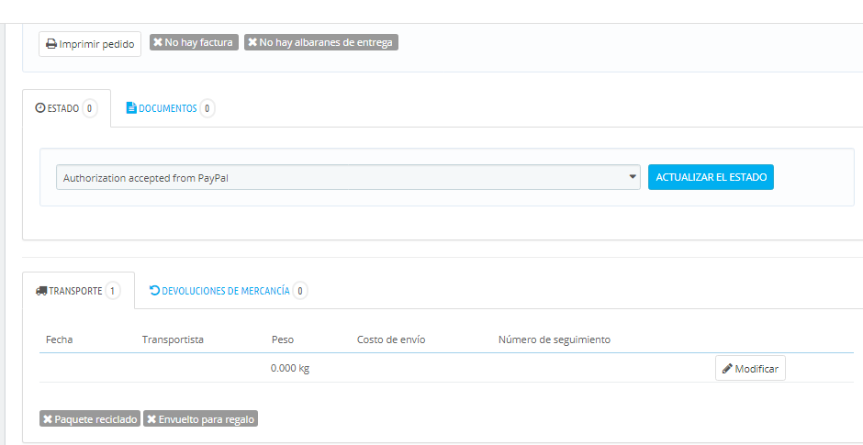This screenshot has height=445, width=863.
Task: Click the No hay albaranes de entrega badge
Action: coord(321,42)
